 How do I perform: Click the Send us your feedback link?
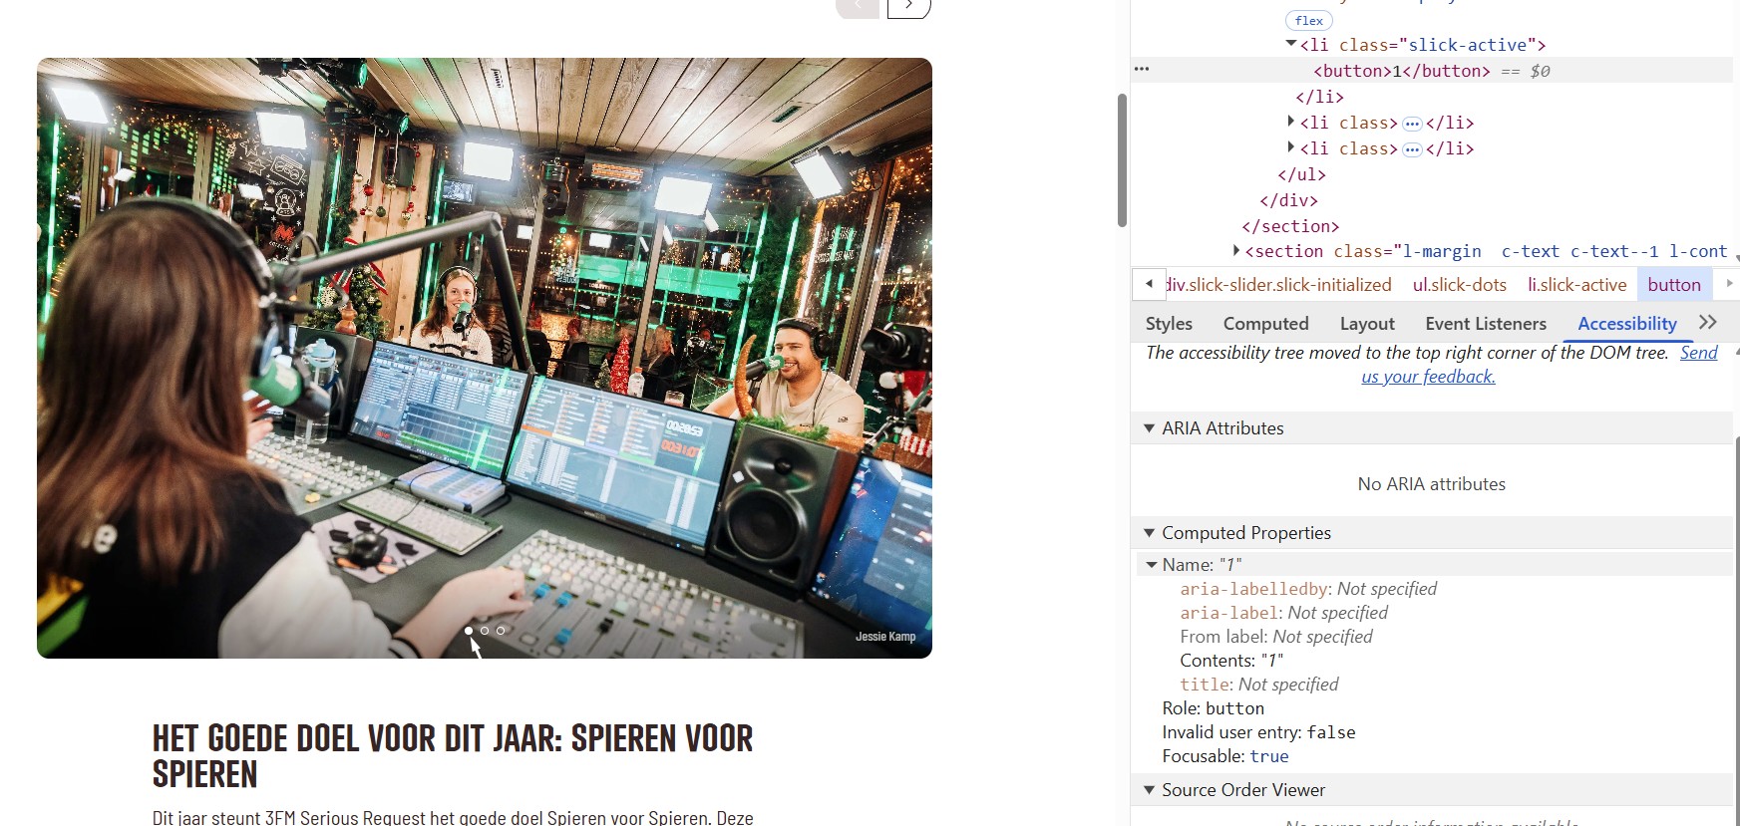tap(1428, 377)
